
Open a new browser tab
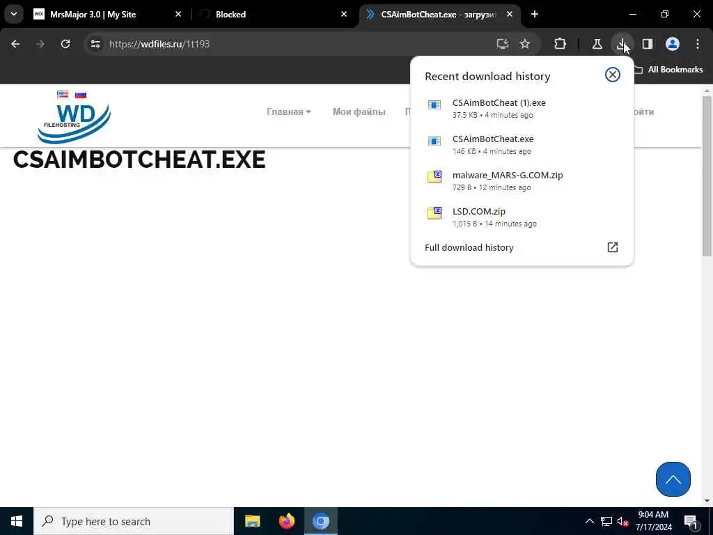[x=535, y=14]
